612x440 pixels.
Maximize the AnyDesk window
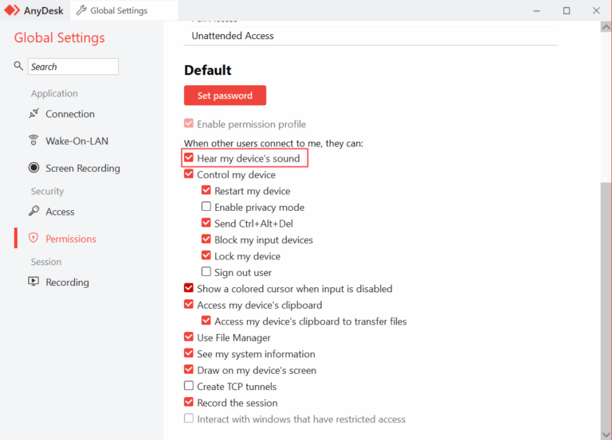567,10
